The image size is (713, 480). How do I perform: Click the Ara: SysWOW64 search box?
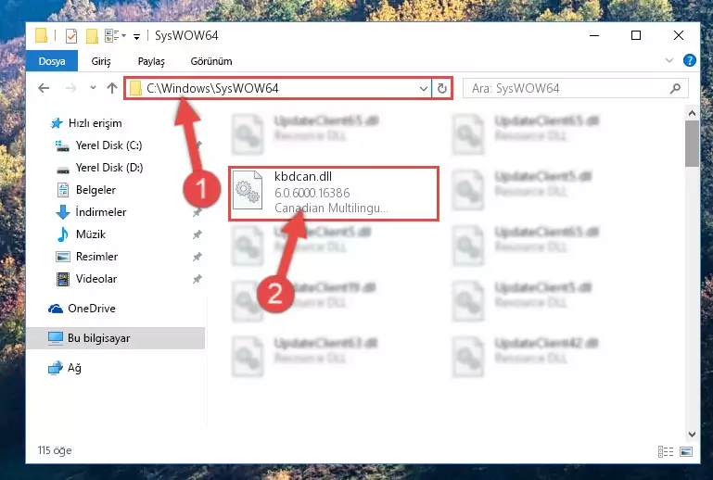click(x=575, y=88)
